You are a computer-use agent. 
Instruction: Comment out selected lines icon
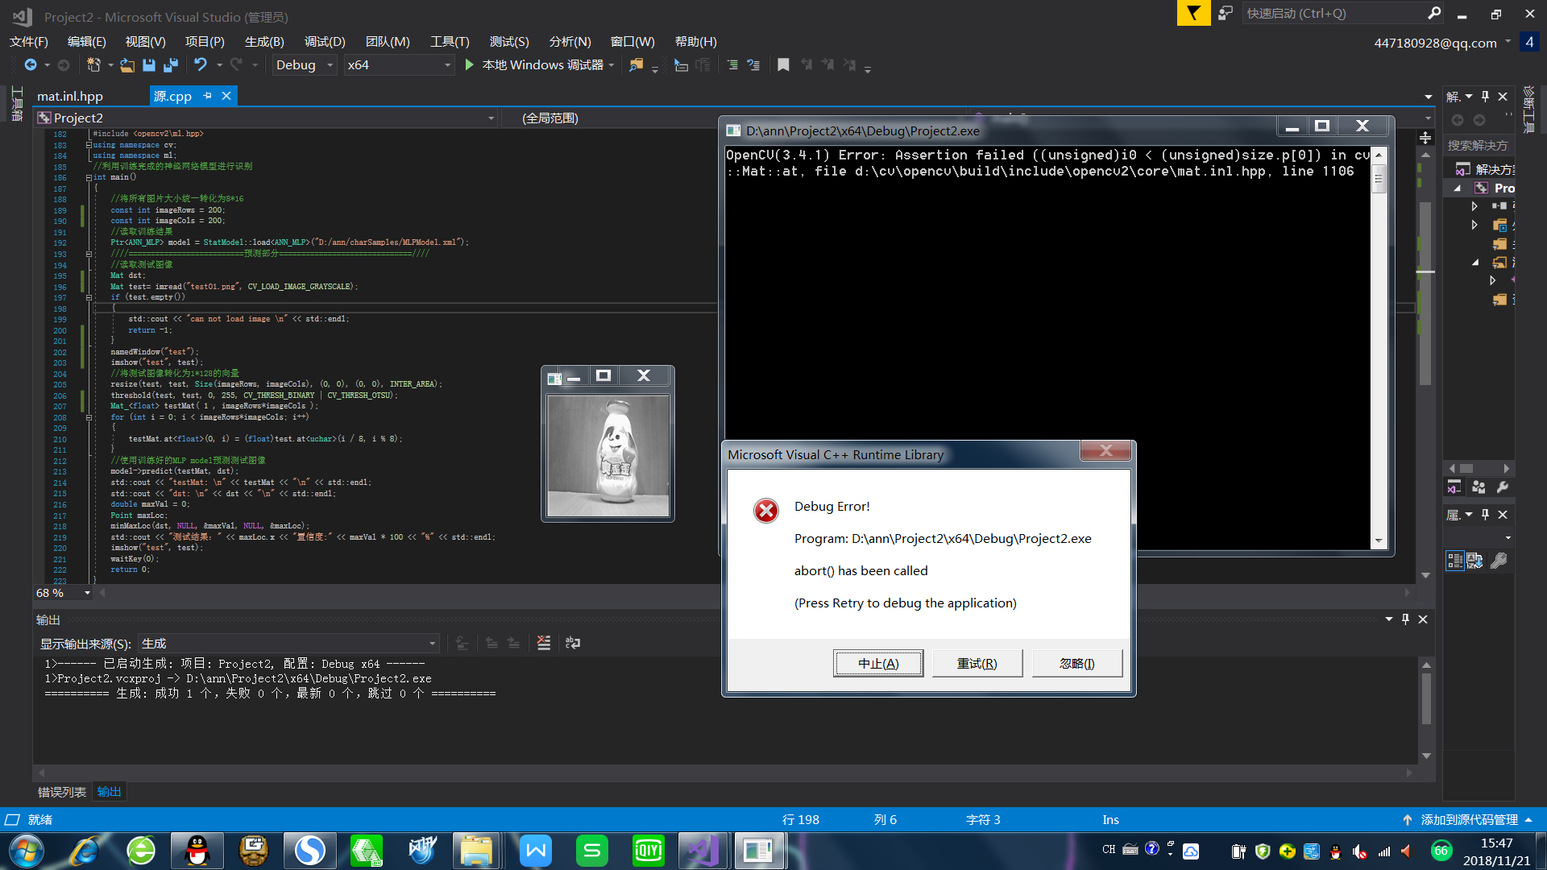pos(732,65)
